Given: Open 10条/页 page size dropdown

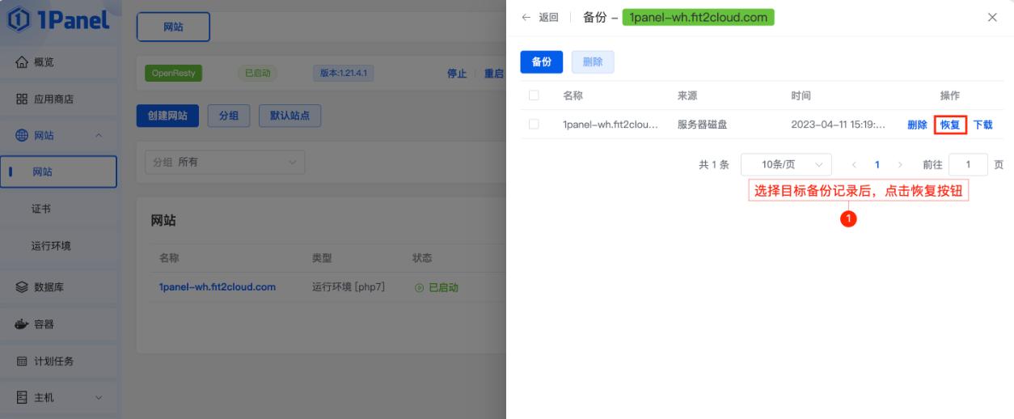Looking at the screenshot, I should click(x=787, y=165).
